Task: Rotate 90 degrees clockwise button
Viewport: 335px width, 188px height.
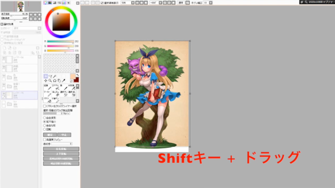Action: point(61,163)
